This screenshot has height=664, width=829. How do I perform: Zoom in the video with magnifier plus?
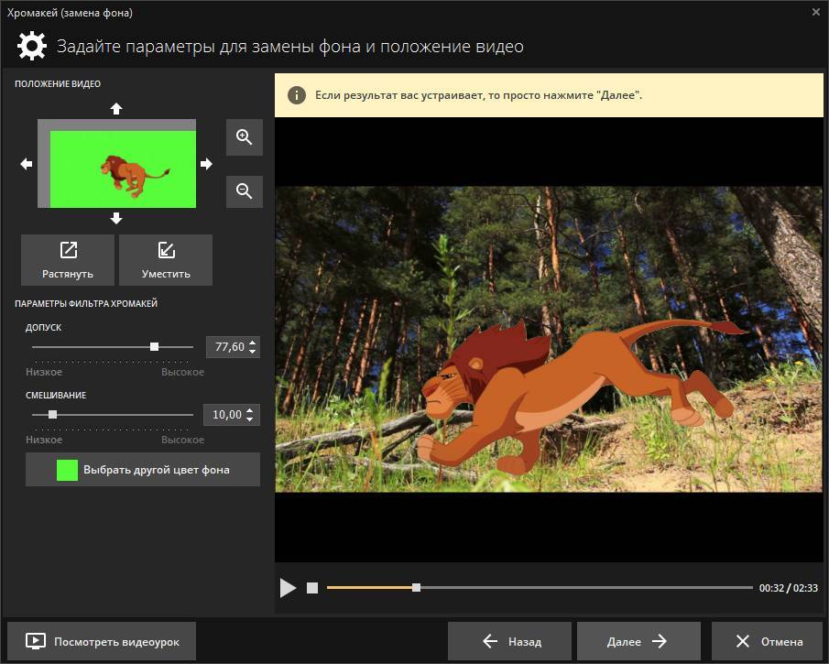(x=244, y=137)
